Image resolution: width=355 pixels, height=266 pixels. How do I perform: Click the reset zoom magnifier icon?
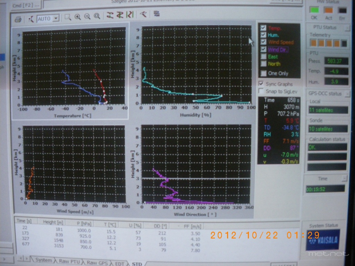[97, 16]
